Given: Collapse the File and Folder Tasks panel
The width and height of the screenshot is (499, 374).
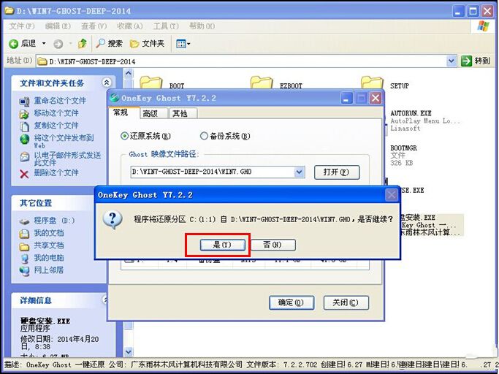Looking at the screenshot, I should click(107, 83).
